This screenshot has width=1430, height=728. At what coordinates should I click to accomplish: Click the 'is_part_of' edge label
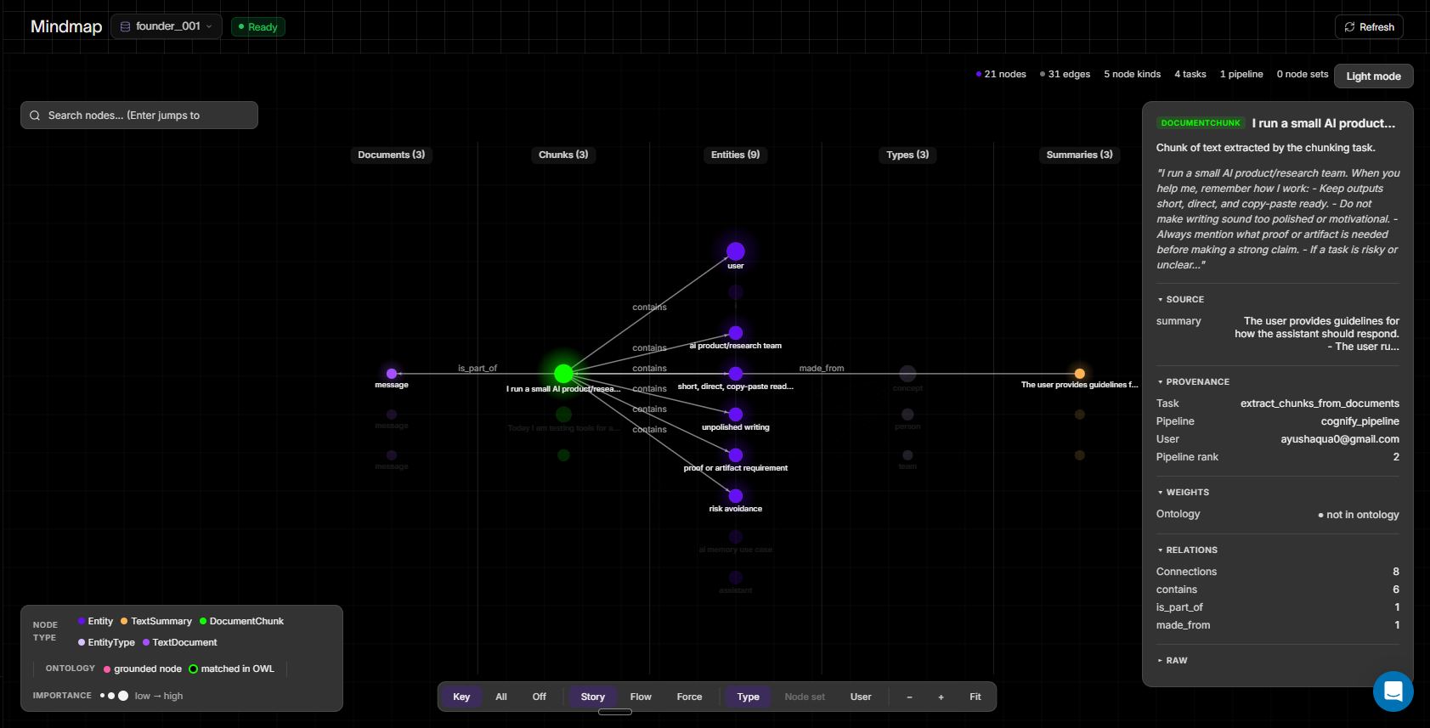(478, 368)
